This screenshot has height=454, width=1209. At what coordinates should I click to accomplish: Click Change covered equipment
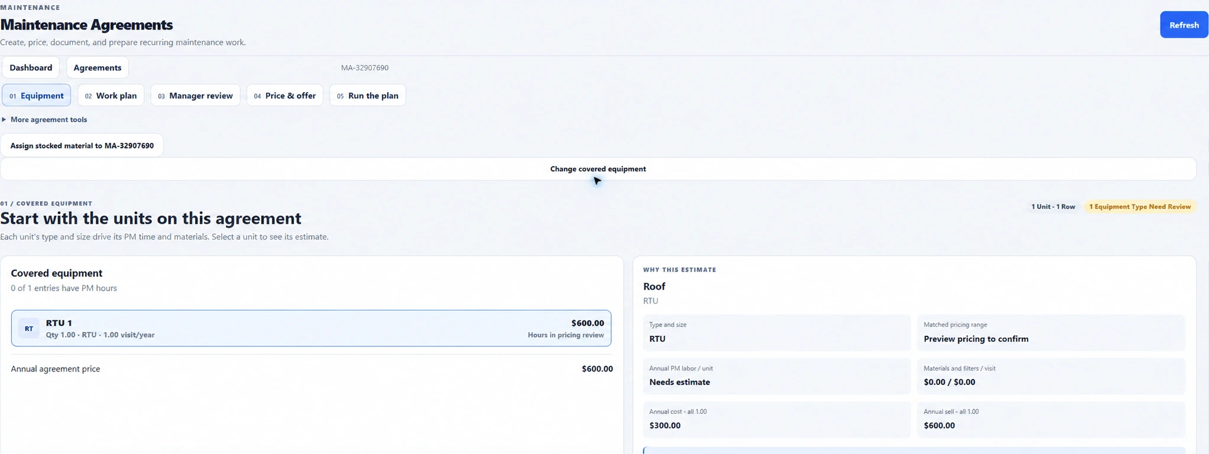point(598,169)
